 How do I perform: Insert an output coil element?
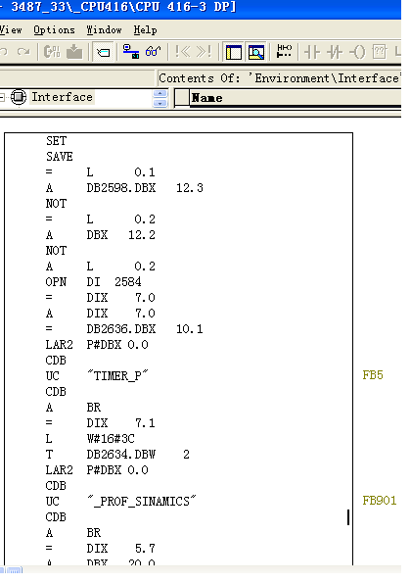click(357, 52)
